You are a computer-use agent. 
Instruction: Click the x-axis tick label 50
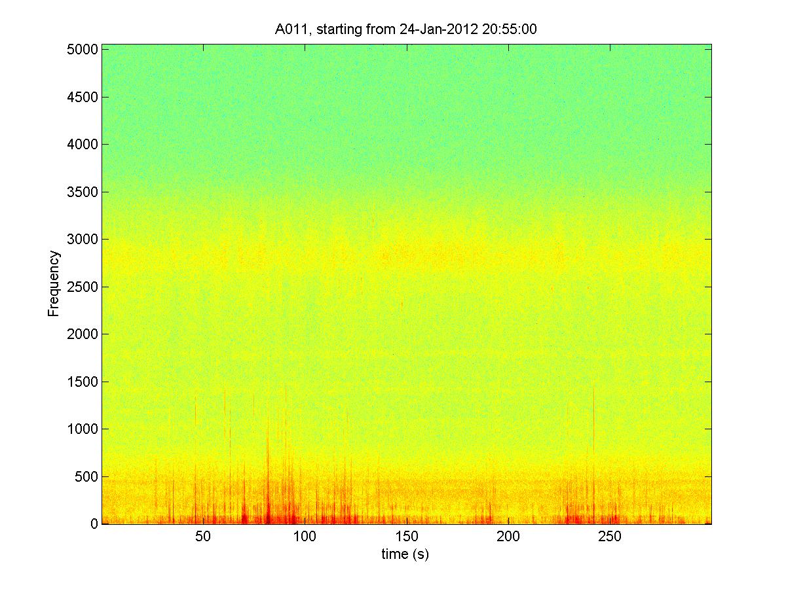tap(203, 537)
